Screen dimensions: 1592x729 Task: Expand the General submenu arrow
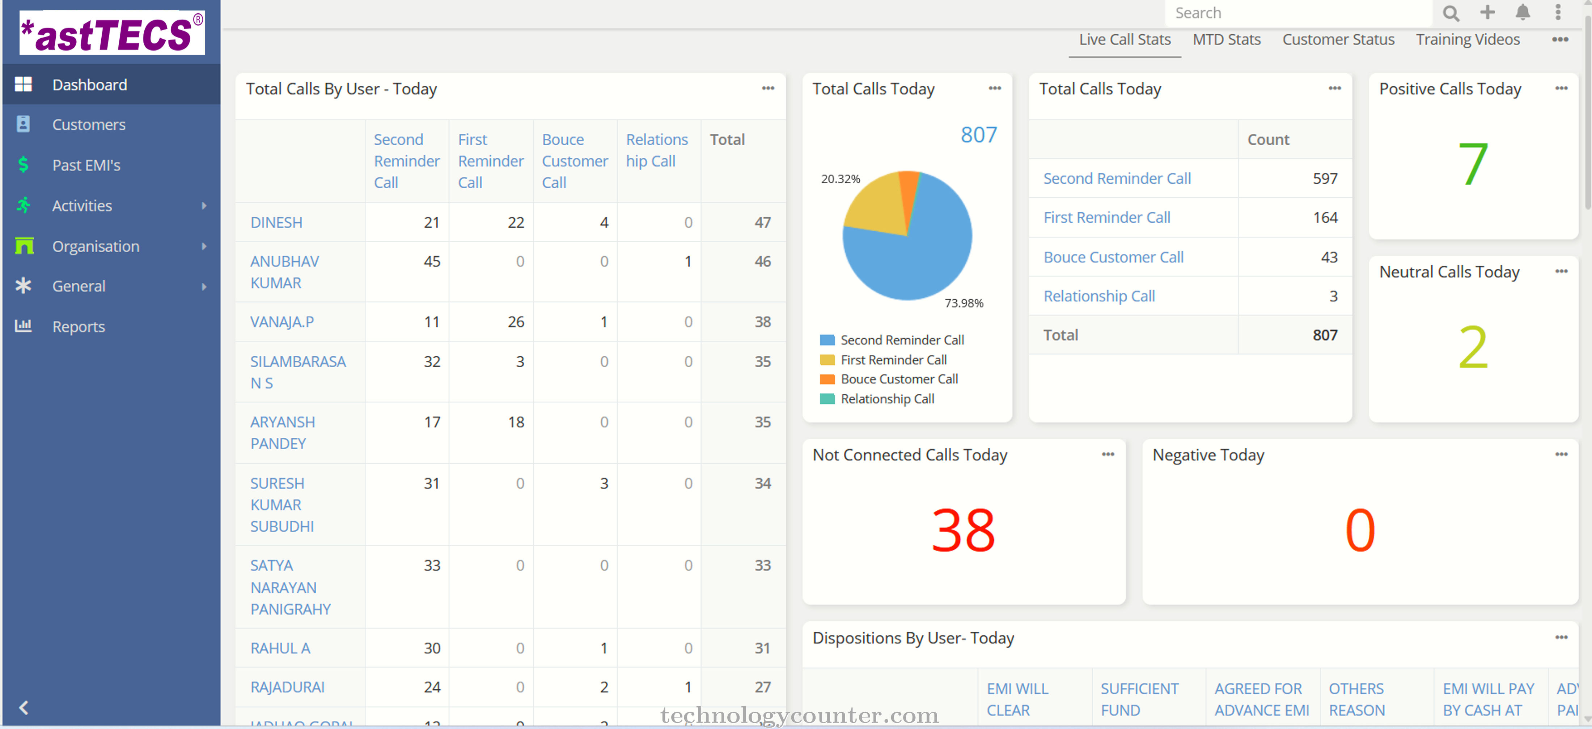(x=204, y=286)
